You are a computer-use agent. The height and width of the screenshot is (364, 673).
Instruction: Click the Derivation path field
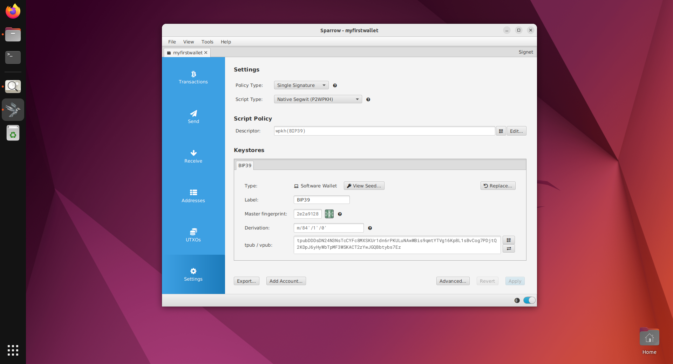pos(328,228)
